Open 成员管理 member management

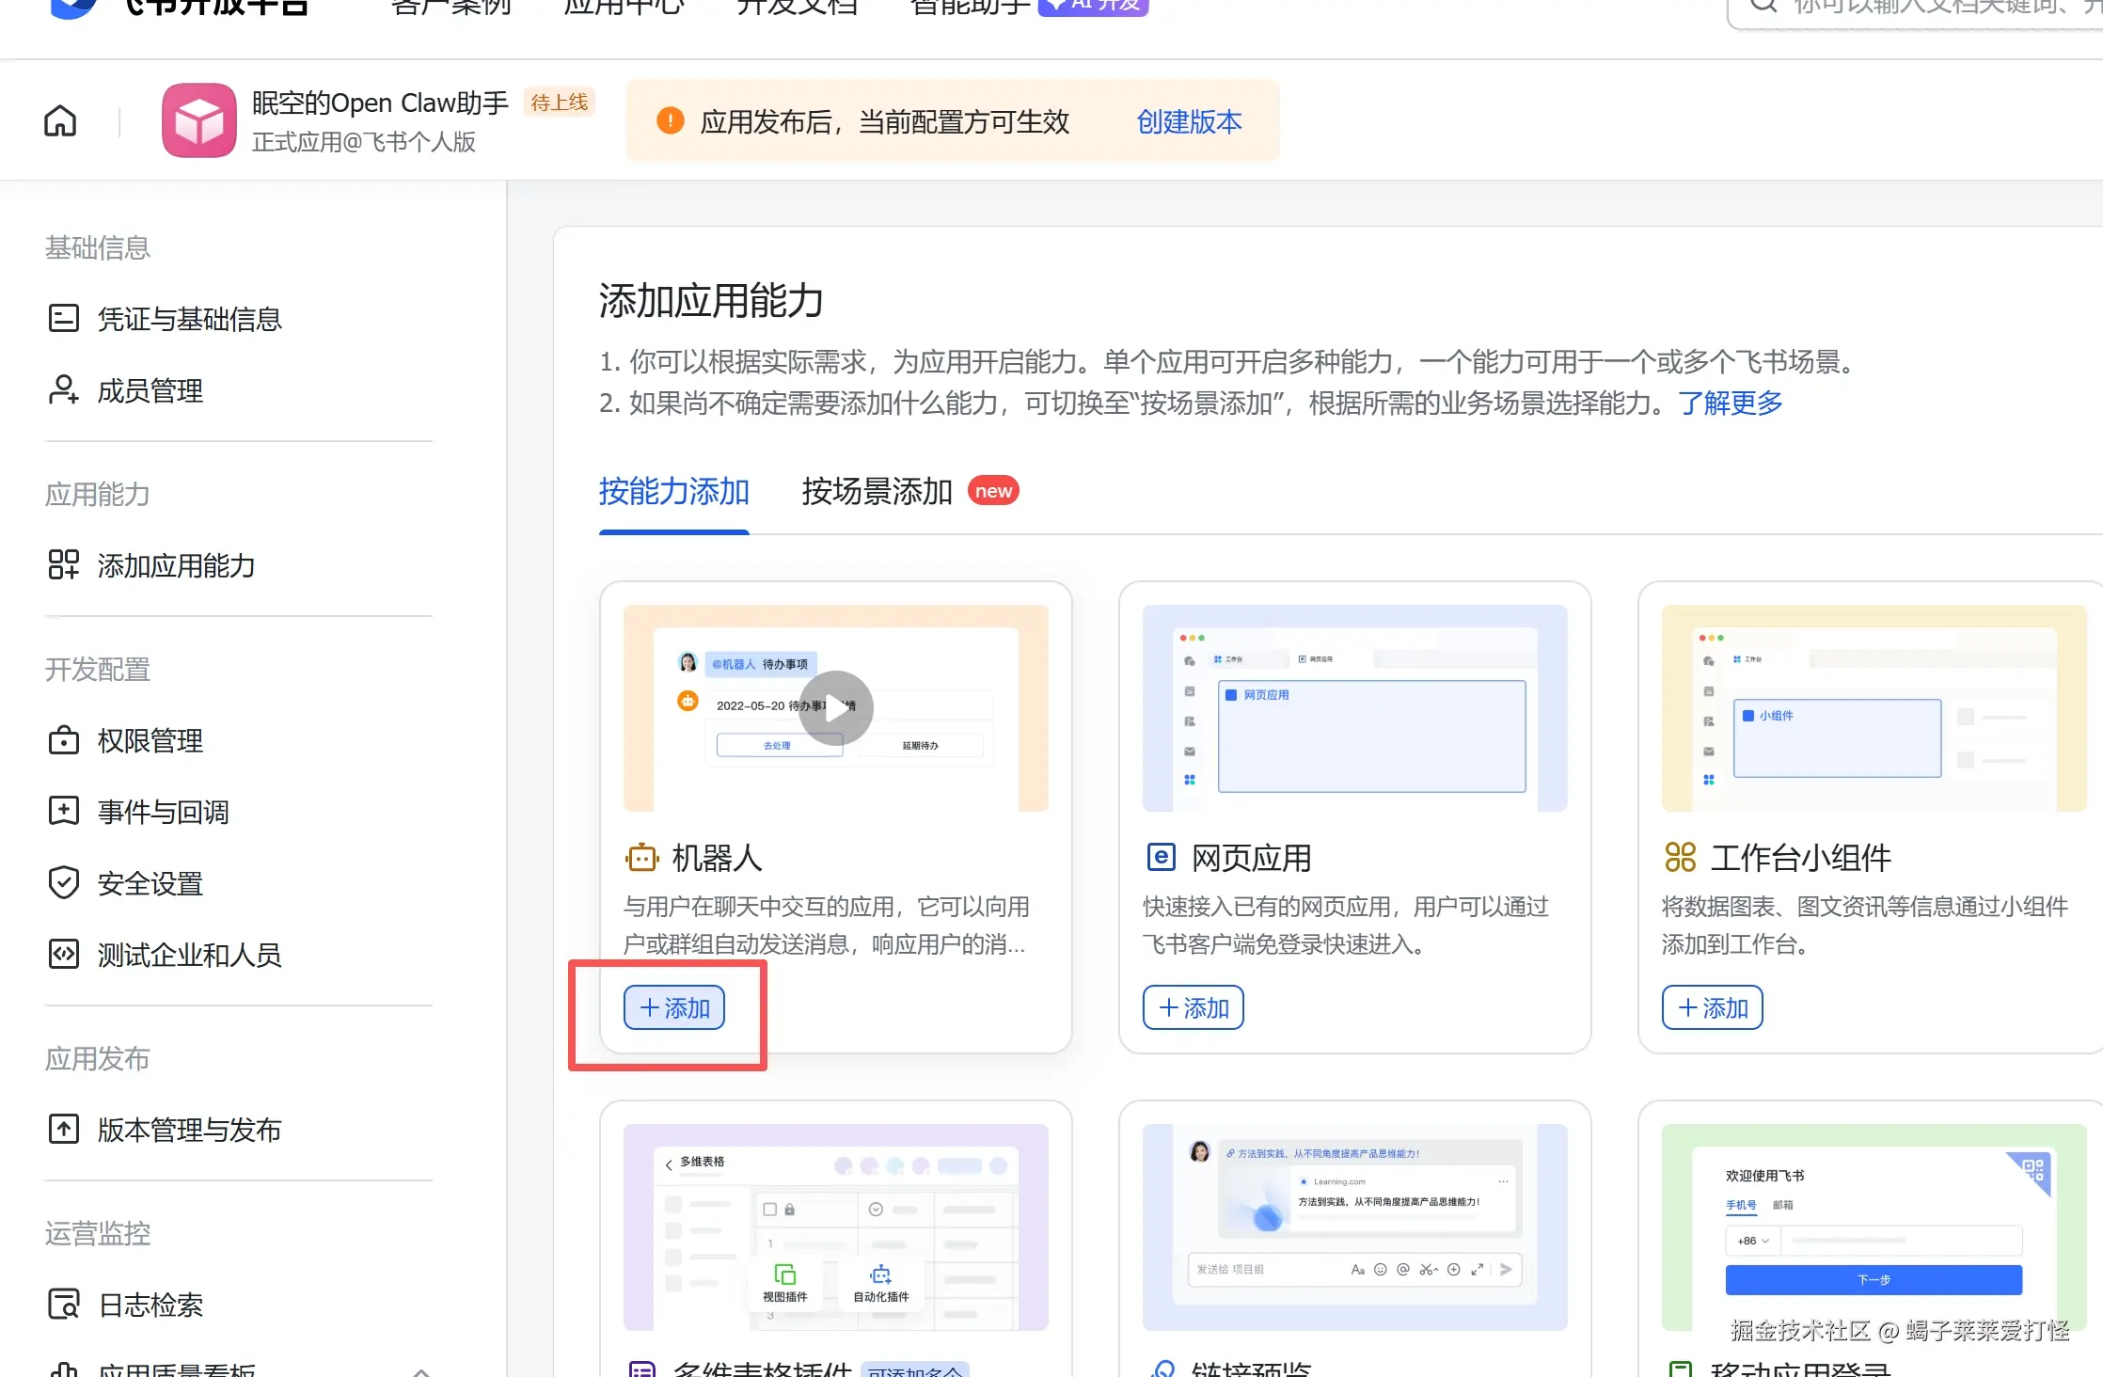150,390
